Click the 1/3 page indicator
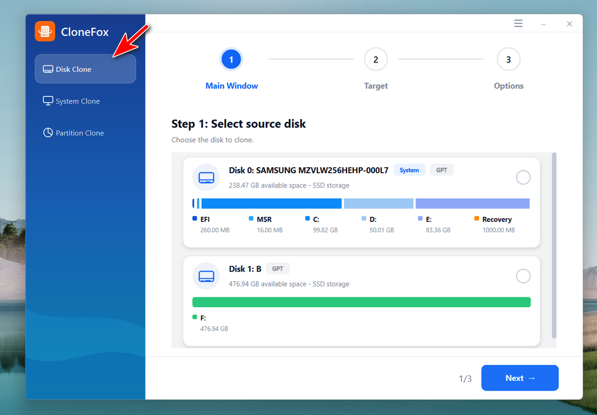597x415 pixels. point(465,379)
